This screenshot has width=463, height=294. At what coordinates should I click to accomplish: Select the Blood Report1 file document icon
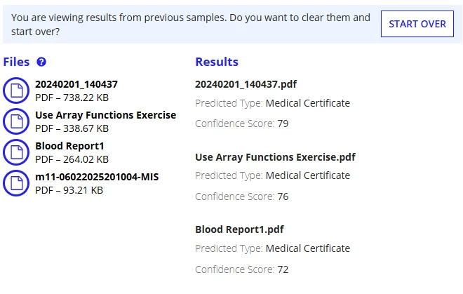tap(16, 152)
